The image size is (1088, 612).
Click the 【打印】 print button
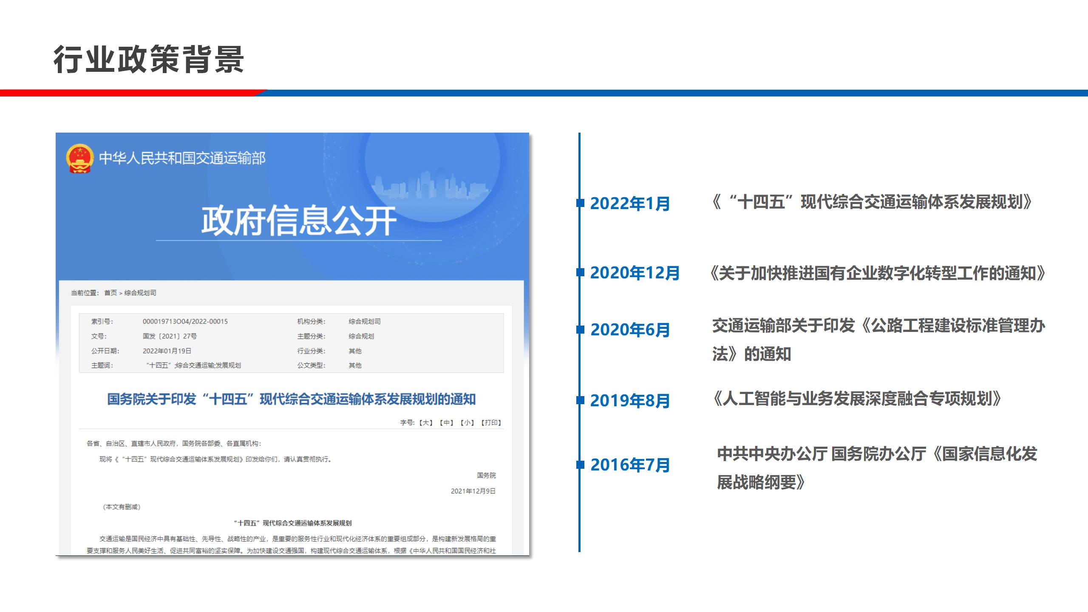tap(491, 423)
